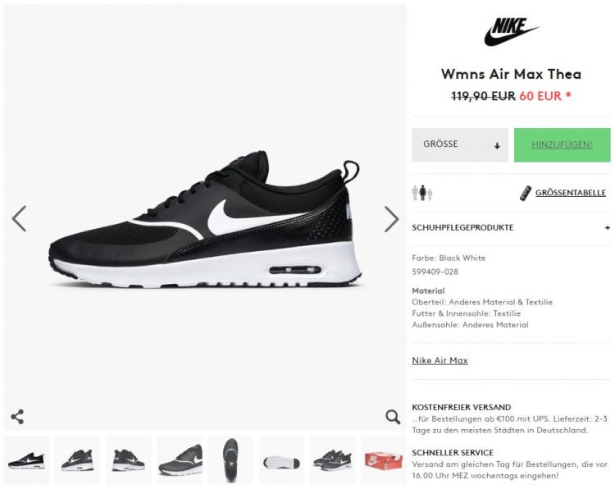615x489 pixels.
Task: Click the green Hinzufügen! button
Action: pos(562,145)
